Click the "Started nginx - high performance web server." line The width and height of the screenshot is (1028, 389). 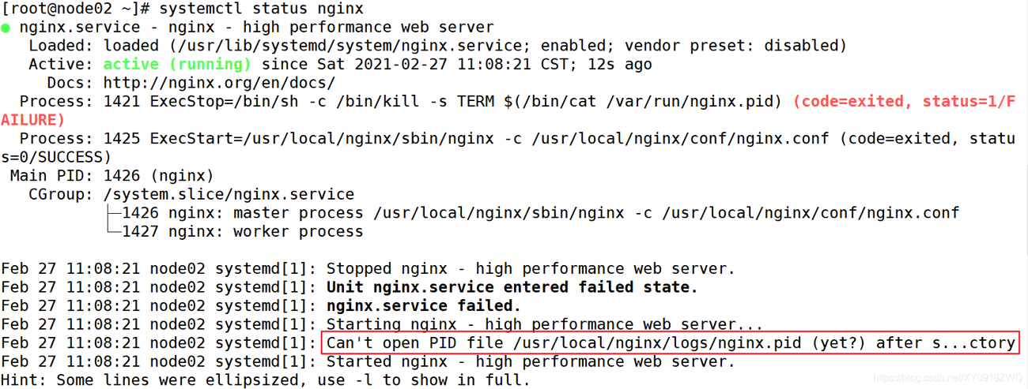pyautogui.click(x=531, y=361)
